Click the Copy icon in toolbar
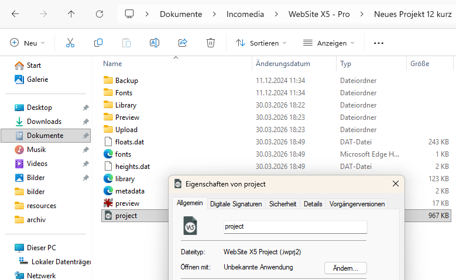456x280 pixels. point(98,43)
